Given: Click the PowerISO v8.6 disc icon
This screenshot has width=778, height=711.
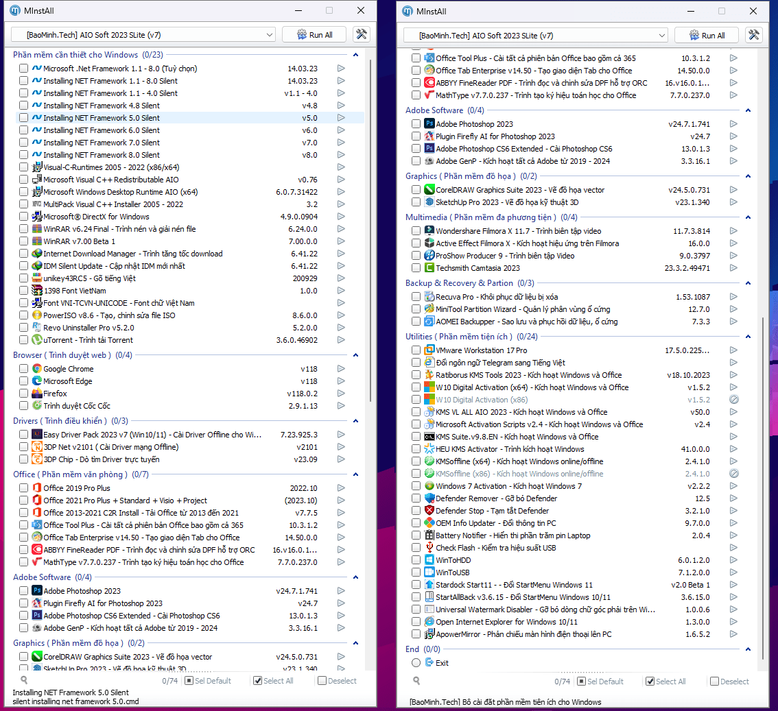Looking at the screenshot, I should pyautogui.click(x=37, y=315).
